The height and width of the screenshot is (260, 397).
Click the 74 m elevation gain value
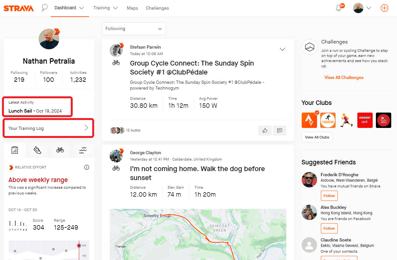(174, 194)
